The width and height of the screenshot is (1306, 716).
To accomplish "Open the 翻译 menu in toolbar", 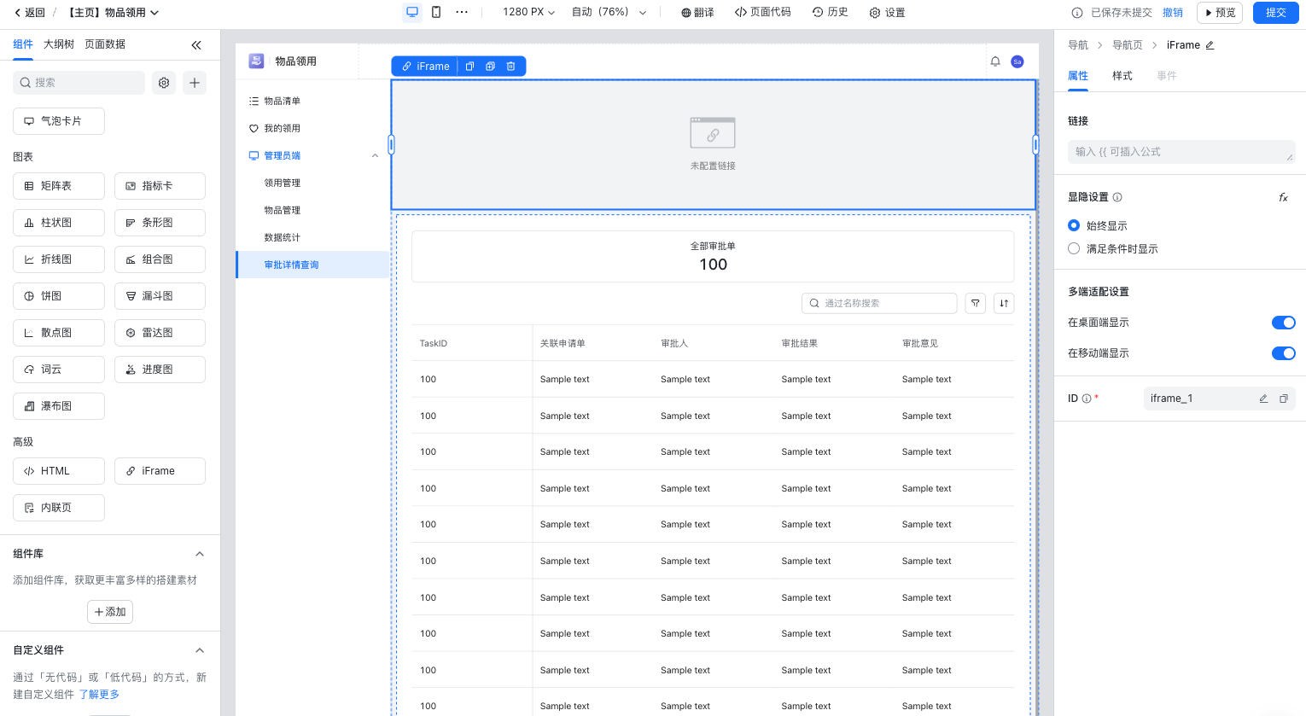I will pyautogui.click(x=697, y=12).
